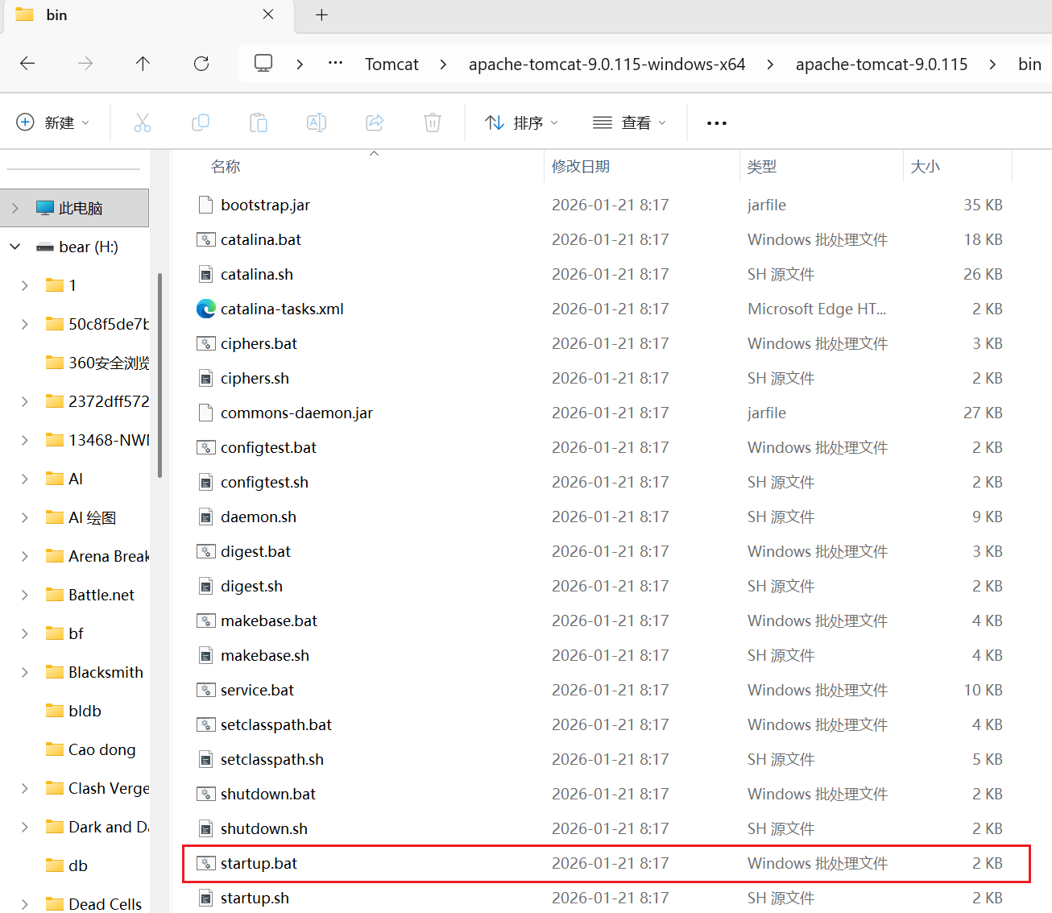Click the ellipsis in the address path
Viewport: 1052px width, 913px height.
336,64
